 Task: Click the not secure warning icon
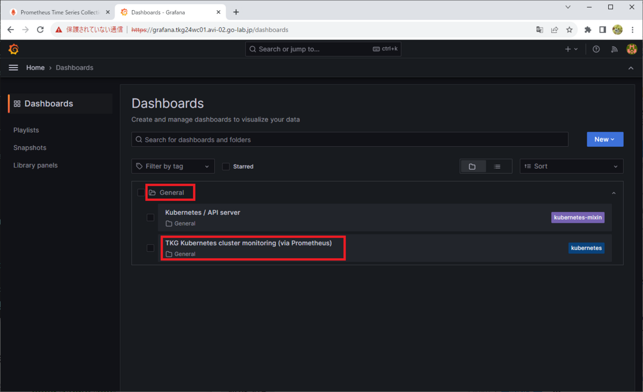(59, 30)
